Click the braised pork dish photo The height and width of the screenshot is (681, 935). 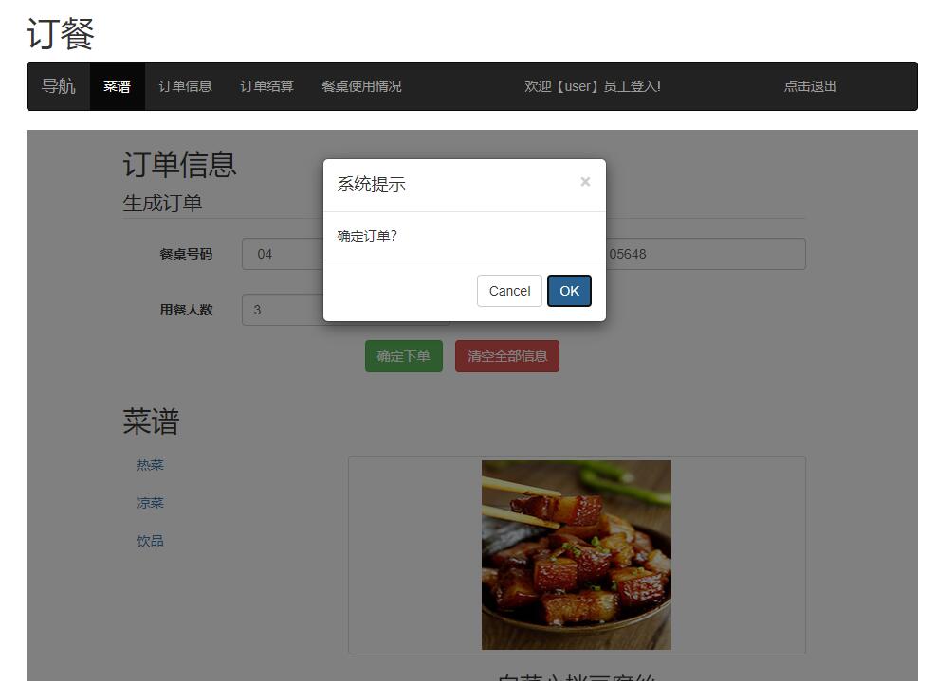(x=577, y=554)
